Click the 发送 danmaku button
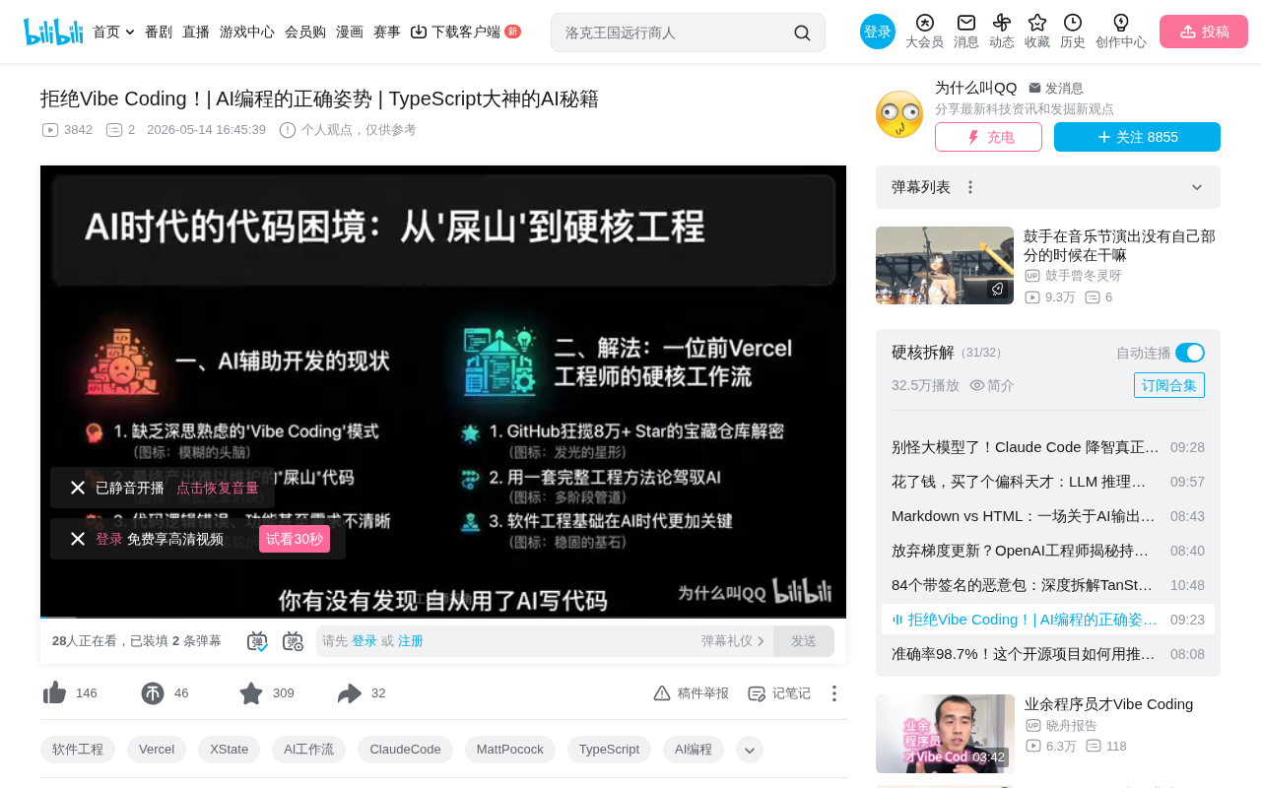 (x=804, y=641)
